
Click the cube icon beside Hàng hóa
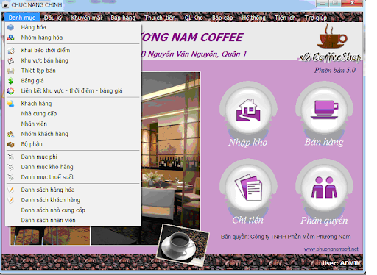10,27
